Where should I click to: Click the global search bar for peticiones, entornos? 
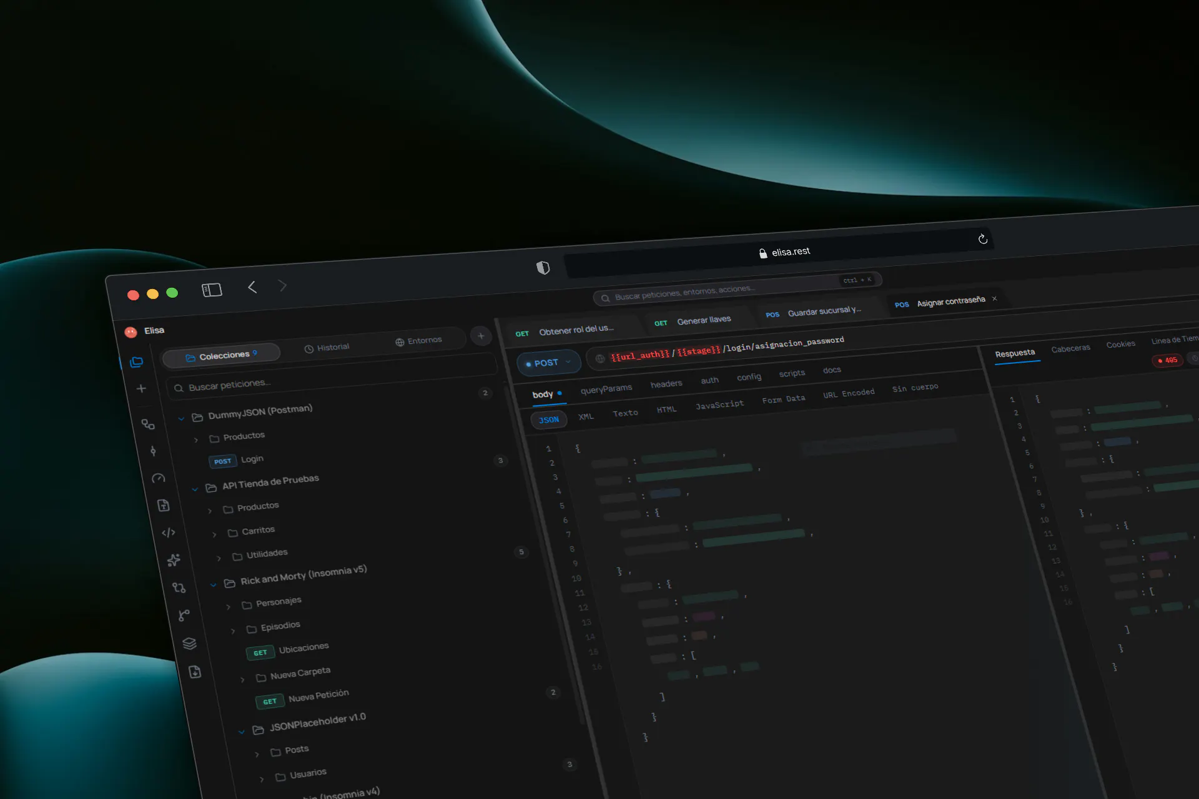[737, 288]
